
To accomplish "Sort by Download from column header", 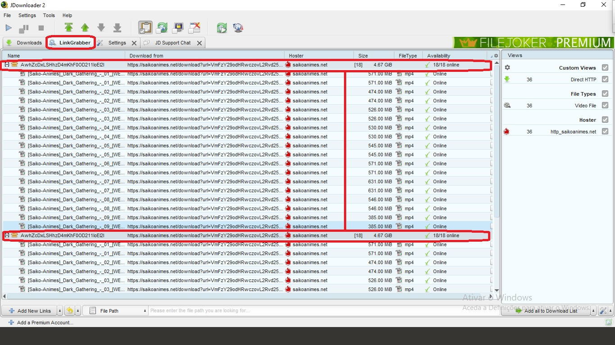I will tap(205, 56).
